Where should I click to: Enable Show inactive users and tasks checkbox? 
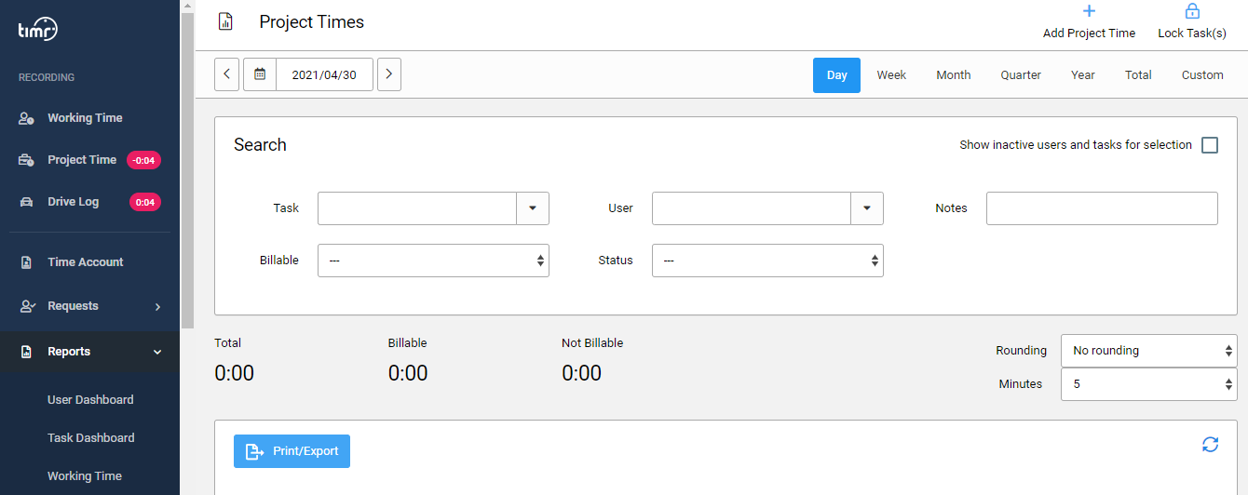[x=1210, y=145]
